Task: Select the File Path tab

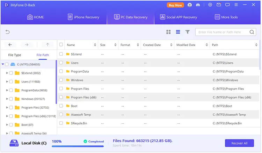Action: tap(43, 55)
